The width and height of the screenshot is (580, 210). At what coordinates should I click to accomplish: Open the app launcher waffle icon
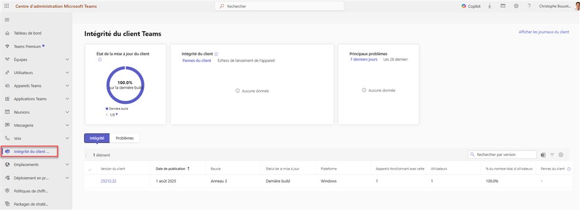[7, 6]
